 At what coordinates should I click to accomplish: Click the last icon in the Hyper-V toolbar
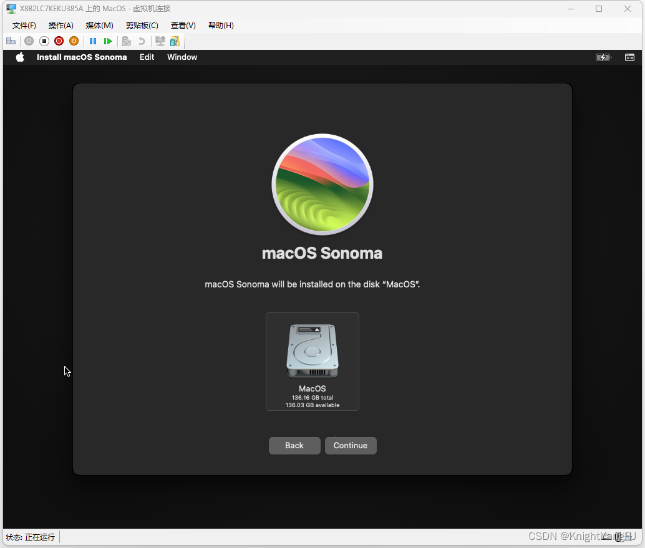pos(175,41)
